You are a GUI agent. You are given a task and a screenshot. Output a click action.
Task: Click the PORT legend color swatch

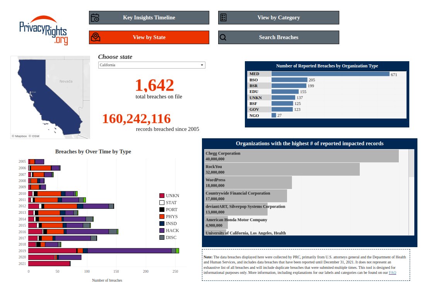(162, 210)
